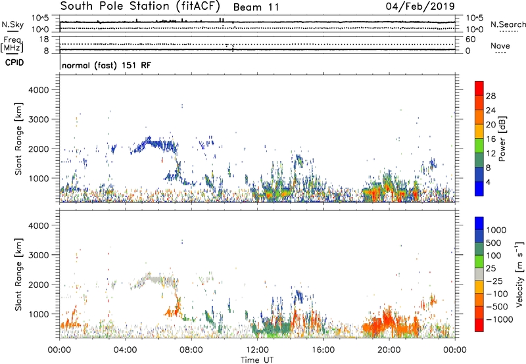Viewport: 526px width, 364px height.
Task: Click the "2000" tick on the velocity panel
Action: click(x=38, y=284)
